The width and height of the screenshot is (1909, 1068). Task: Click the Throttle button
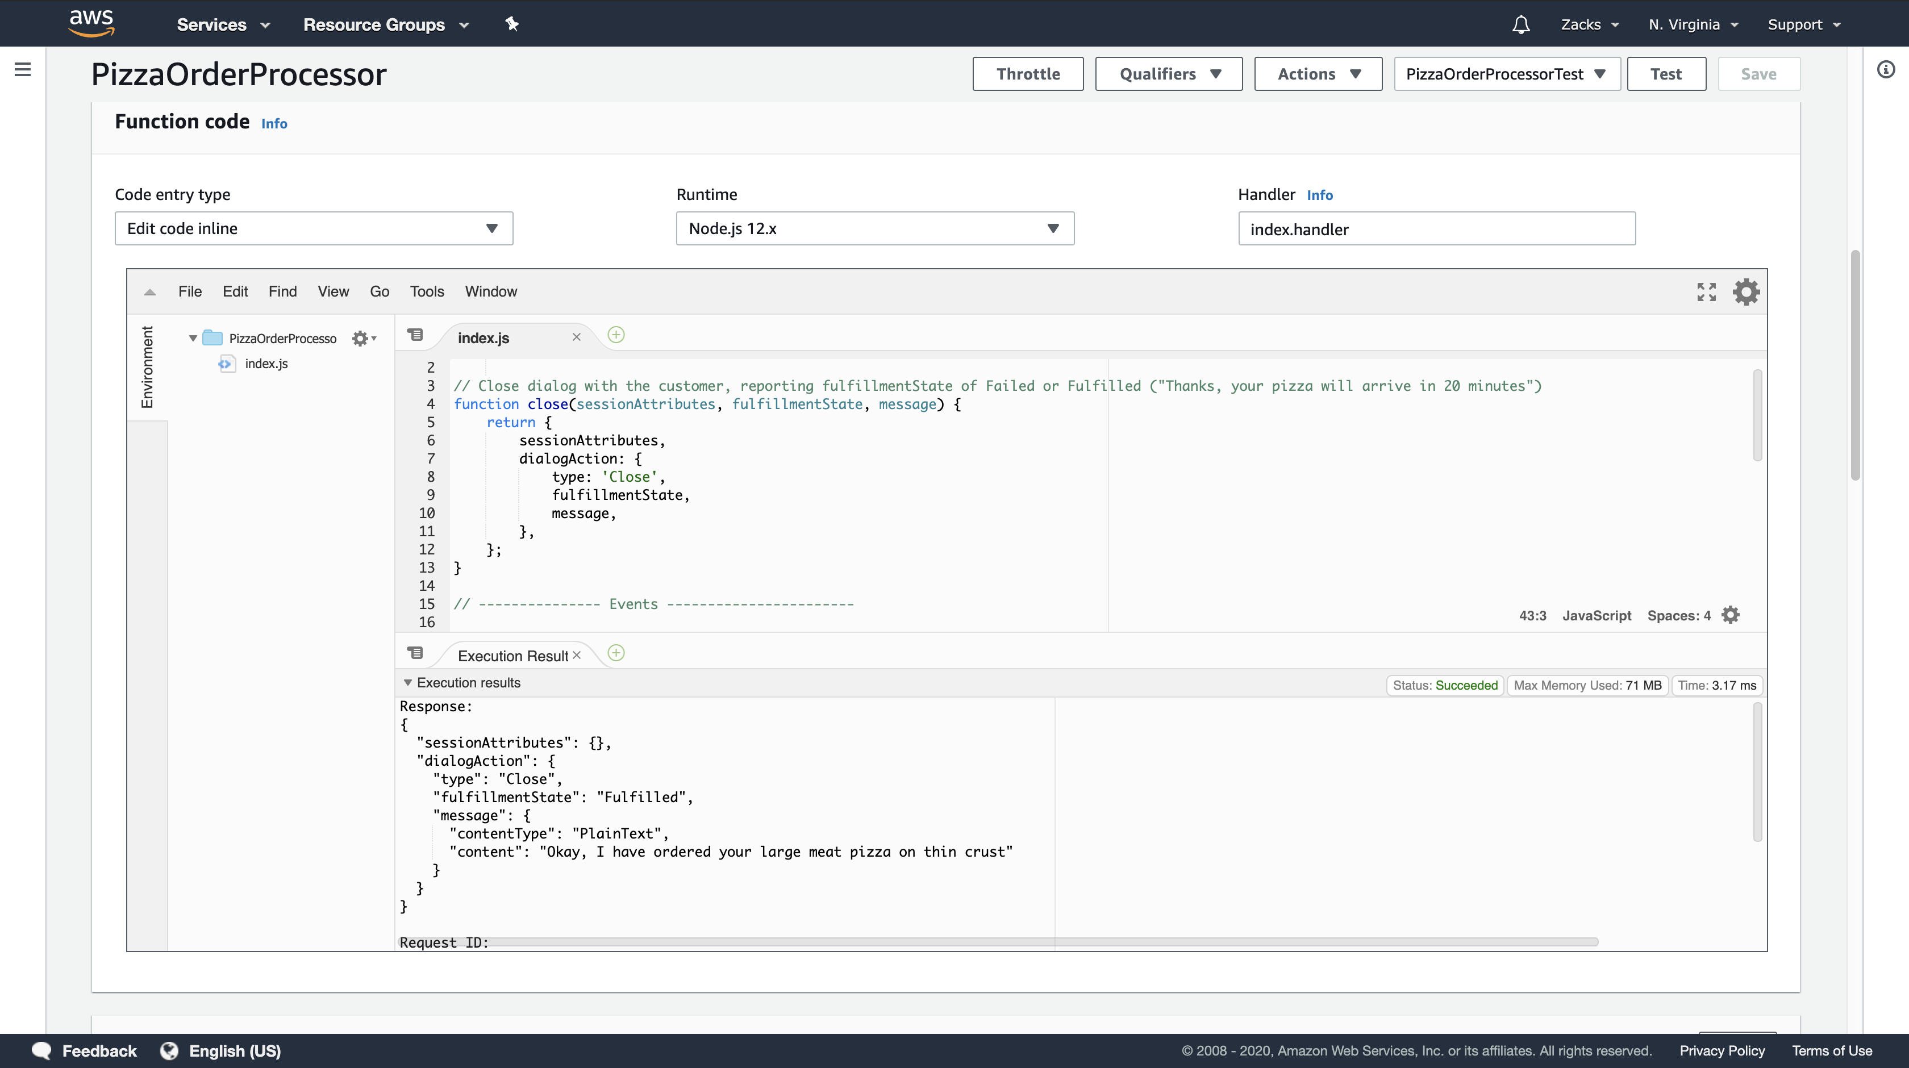[x=1027, y=74]
